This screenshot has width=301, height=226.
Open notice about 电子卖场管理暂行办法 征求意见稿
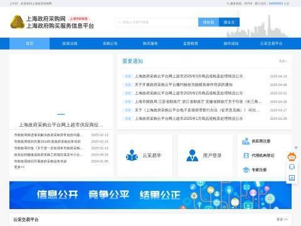tap(198, 110)
